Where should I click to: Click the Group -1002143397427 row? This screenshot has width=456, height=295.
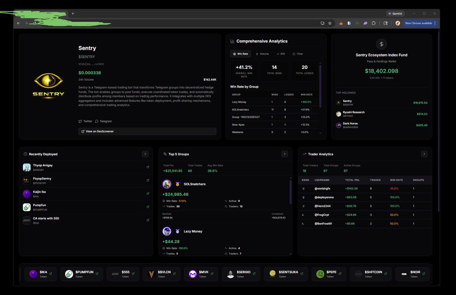click(274, 117)
